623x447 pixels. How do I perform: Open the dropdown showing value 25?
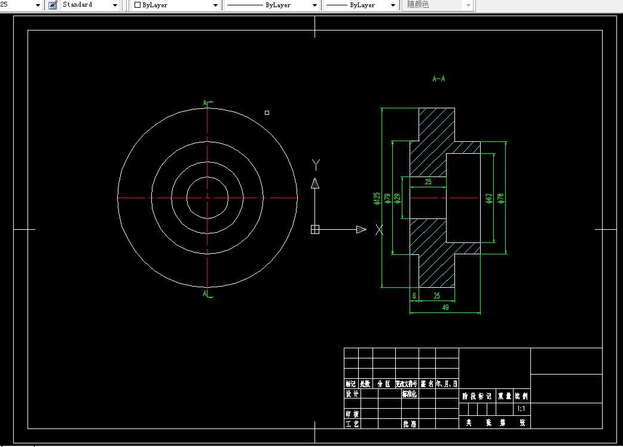point(38,5)
